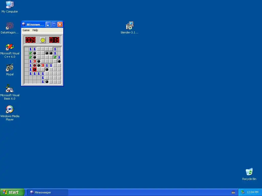The height and width of the screenshot is (196, 262).
Task: Select the Windows Media Player shortcut
Action: 10,113
